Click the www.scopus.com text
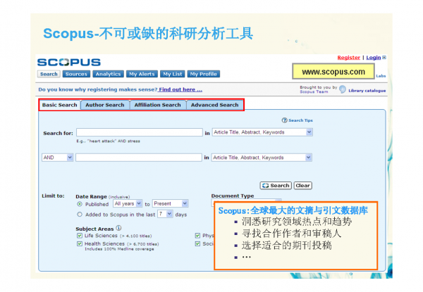The image size is (423, 292). (x=333, y=72)
